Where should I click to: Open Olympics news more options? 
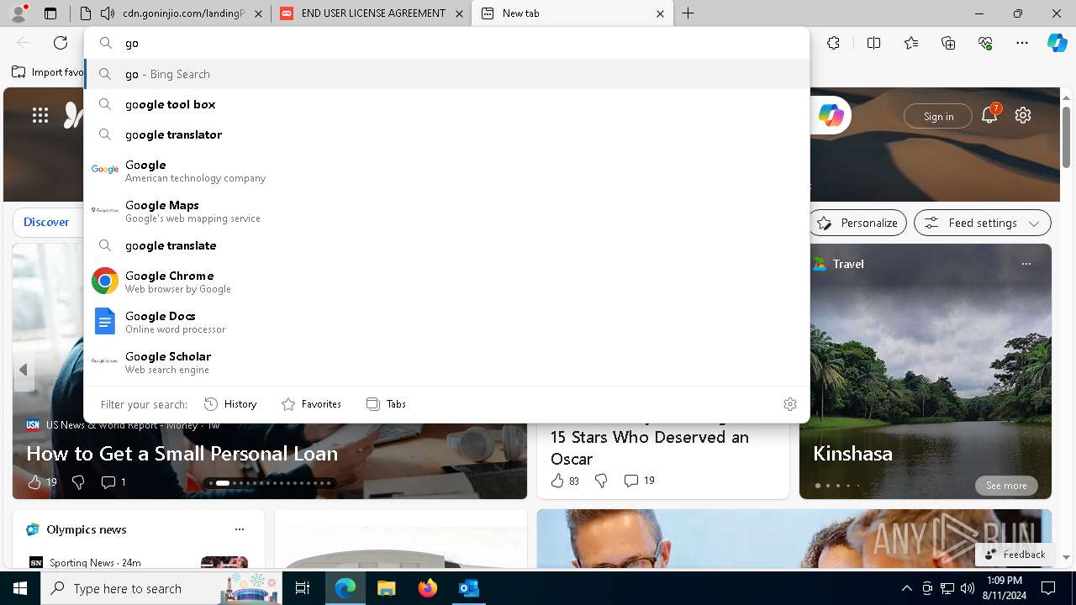pos(240,529)
